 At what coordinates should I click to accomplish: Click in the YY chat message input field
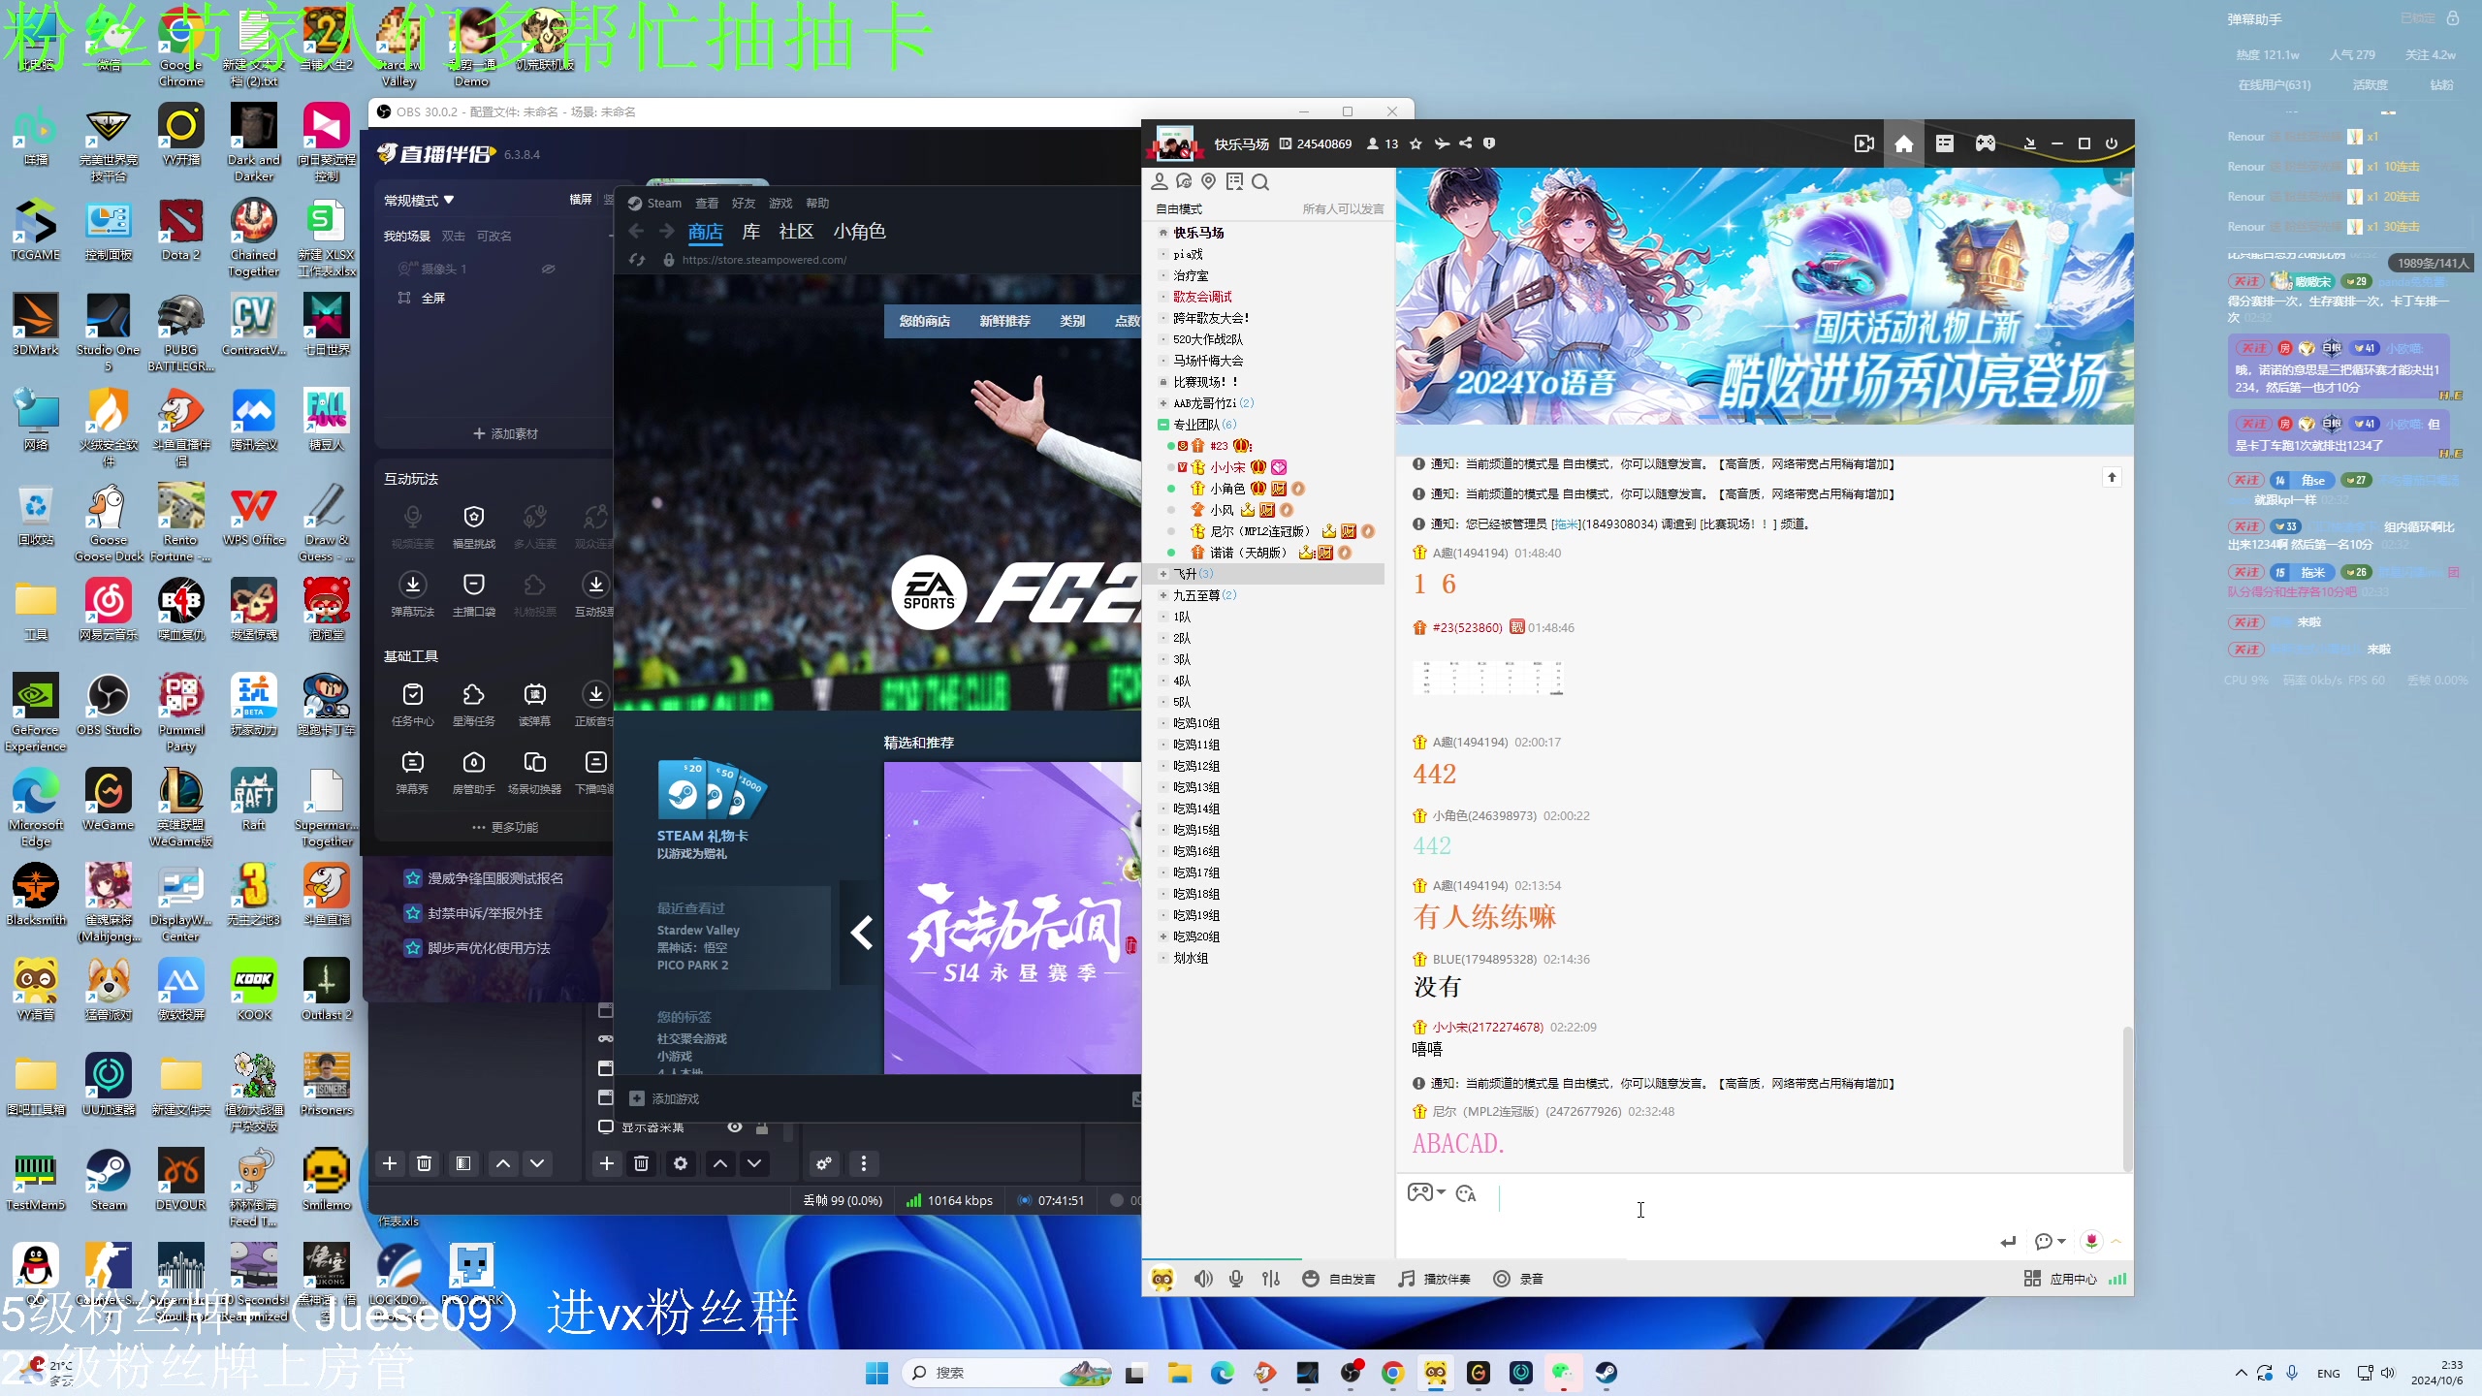(1765, 1206)
